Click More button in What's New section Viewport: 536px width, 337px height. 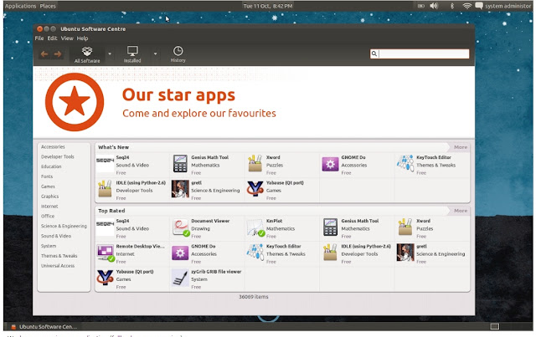[x=460, y=147]
